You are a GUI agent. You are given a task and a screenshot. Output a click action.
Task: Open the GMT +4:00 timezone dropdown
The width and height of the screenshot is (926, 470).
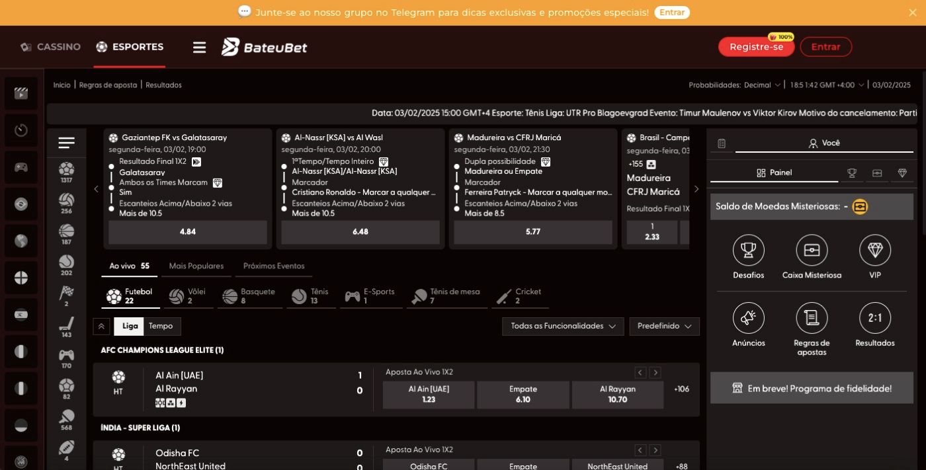point(827,85)
